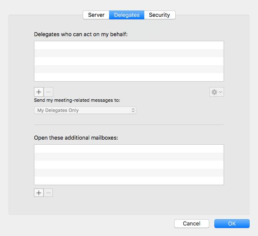The height and width of the screenshot is (236, 258).
Task: Click the fourth row in additional mailboxes list
Action: point(129,173)
